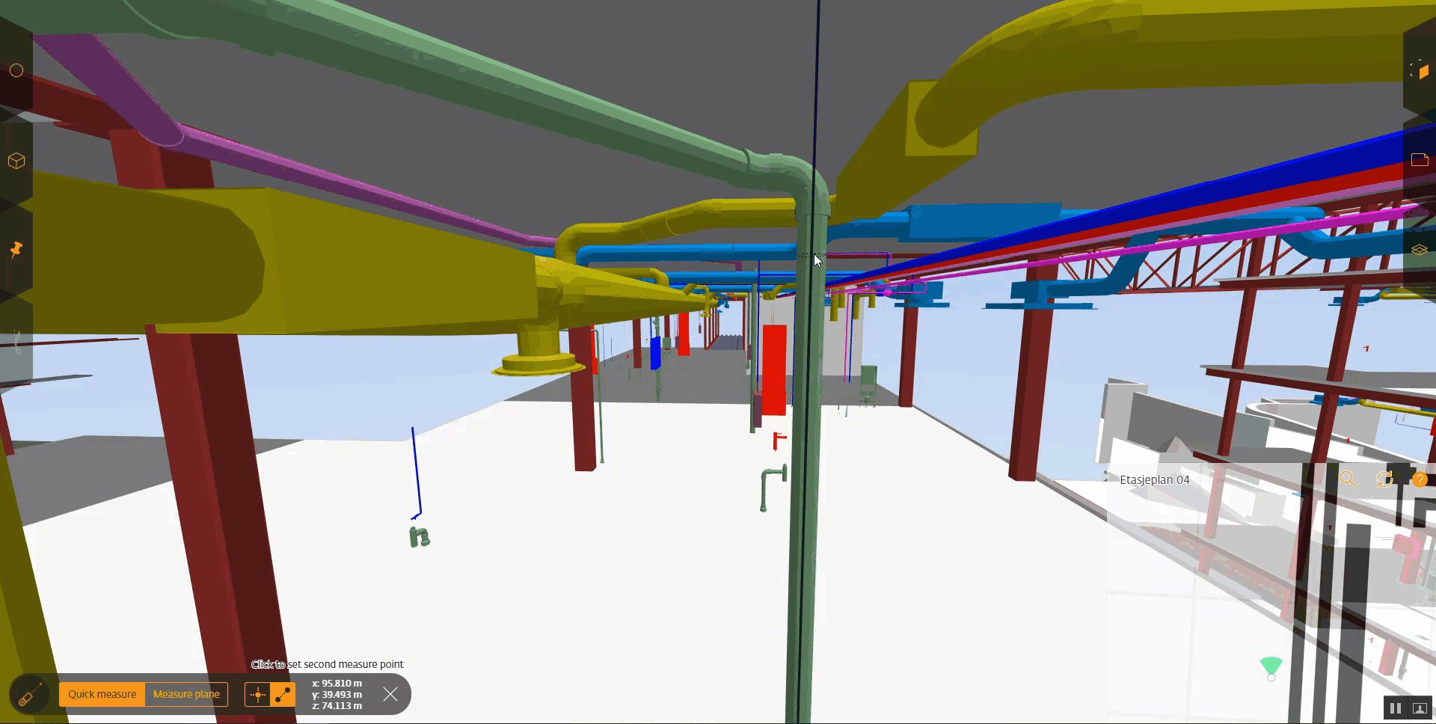The width and height of the screenshot is (1436, 724).
Task: Search the Etasjeplan 04 minimap with magnifier
Action: pyautogui.click(x=1348, y=479)
